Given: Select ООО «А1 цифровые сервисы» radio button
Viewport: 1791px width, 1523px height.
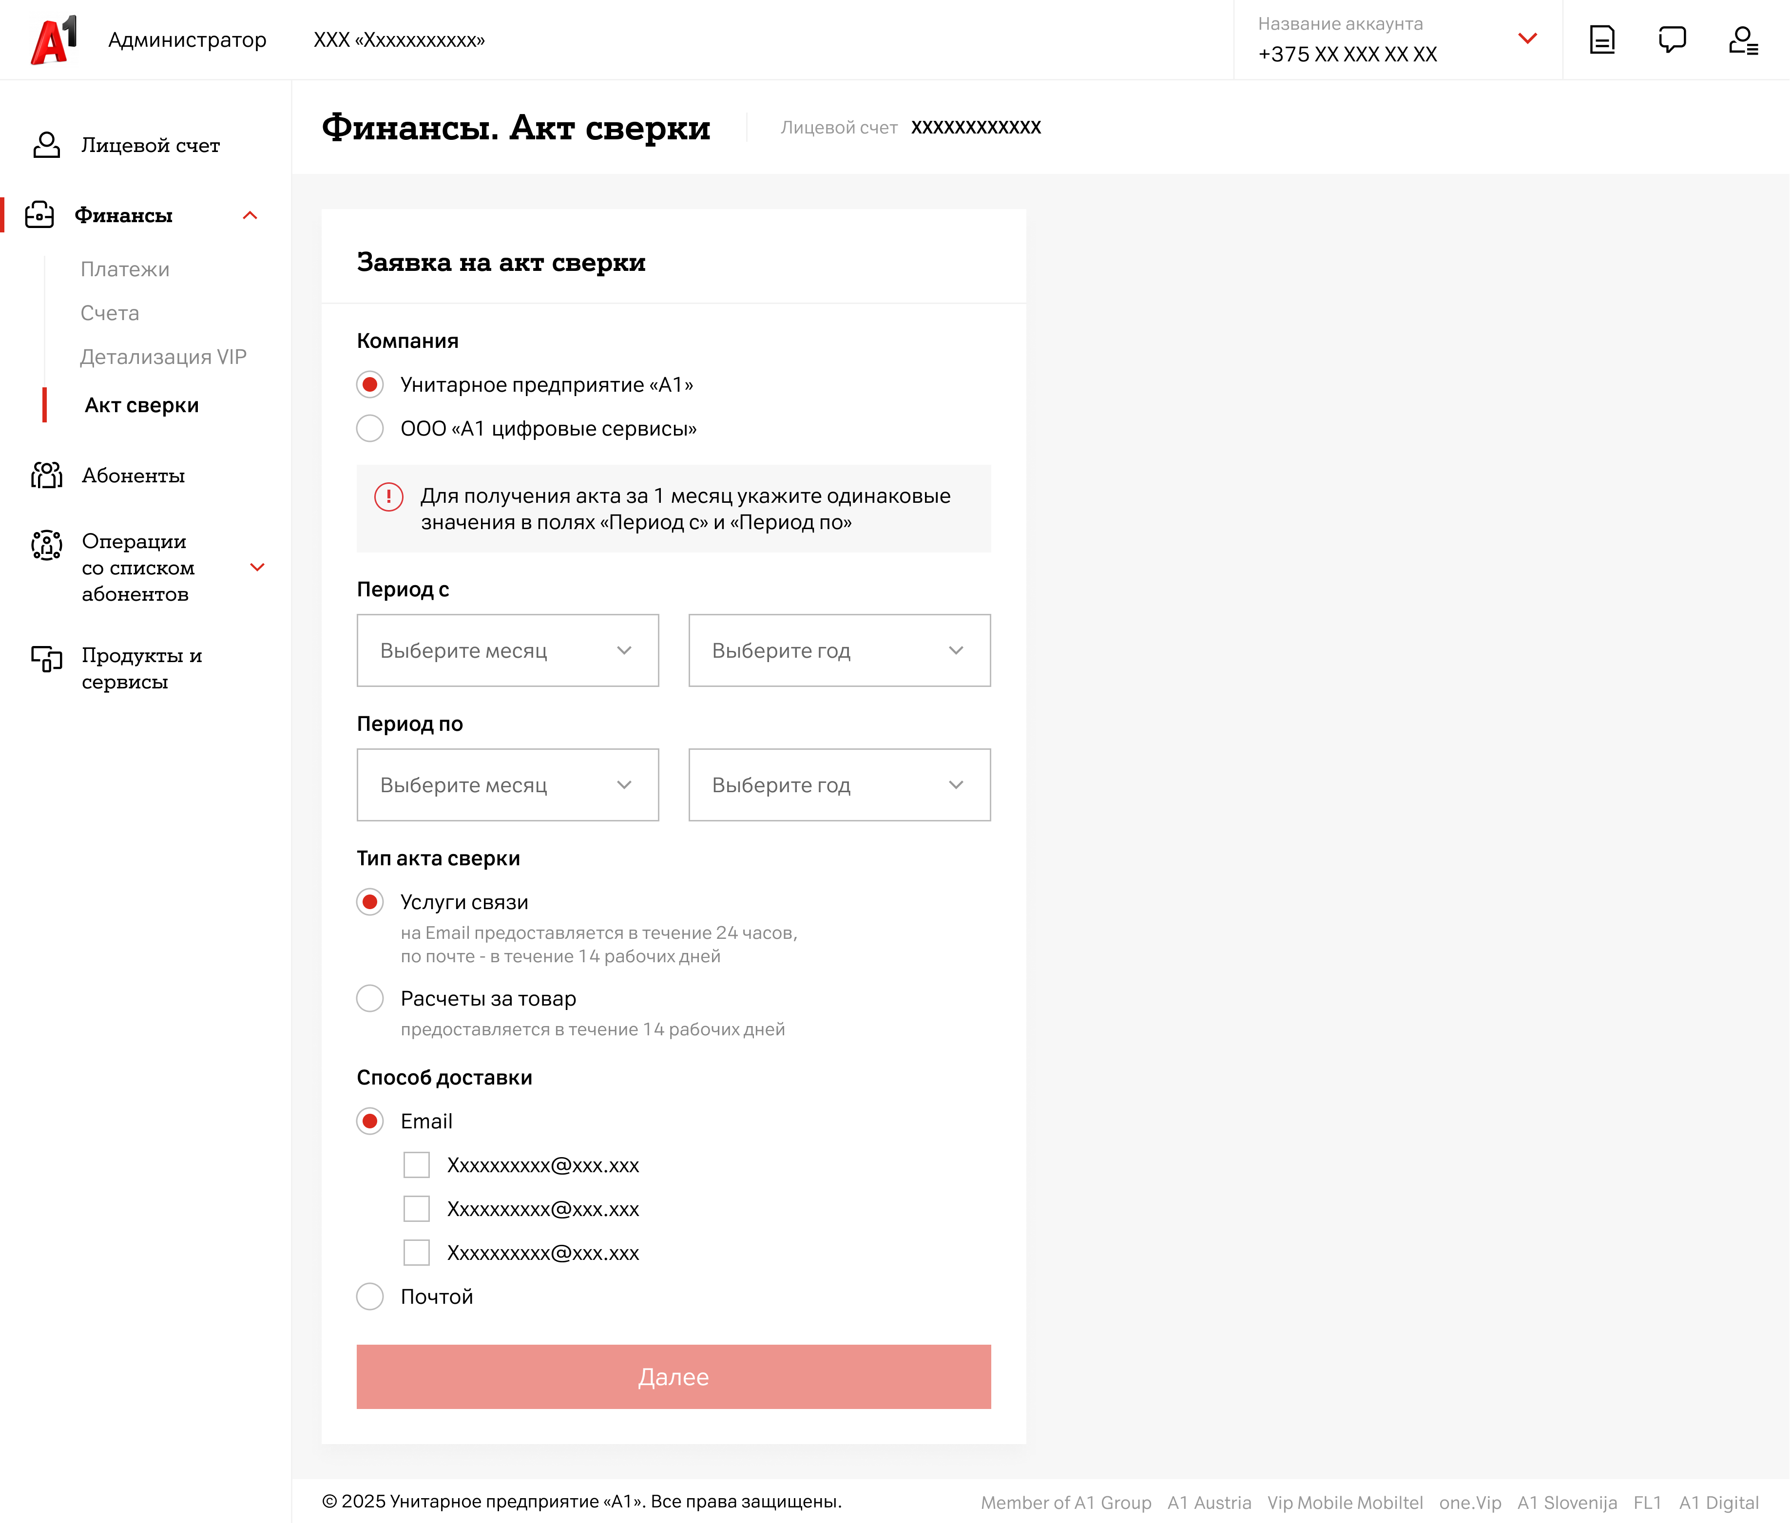Looking at the screenshot, I should tap(369, 428).
